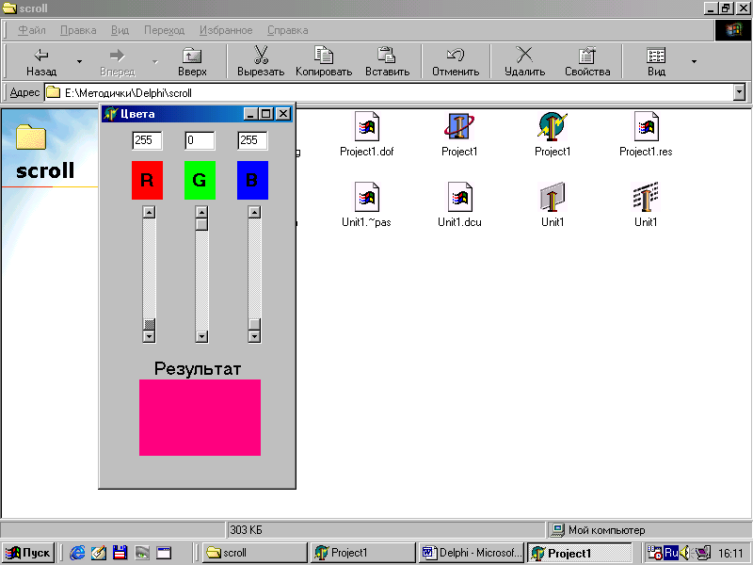Expand the Адрес bar dropdown
753x565 pixels.
pyautogui.click(x=740, y=92)
